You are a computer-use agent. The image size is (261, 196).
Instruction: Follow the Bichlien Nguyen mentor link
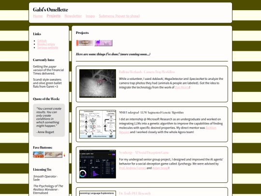[211, 128]
